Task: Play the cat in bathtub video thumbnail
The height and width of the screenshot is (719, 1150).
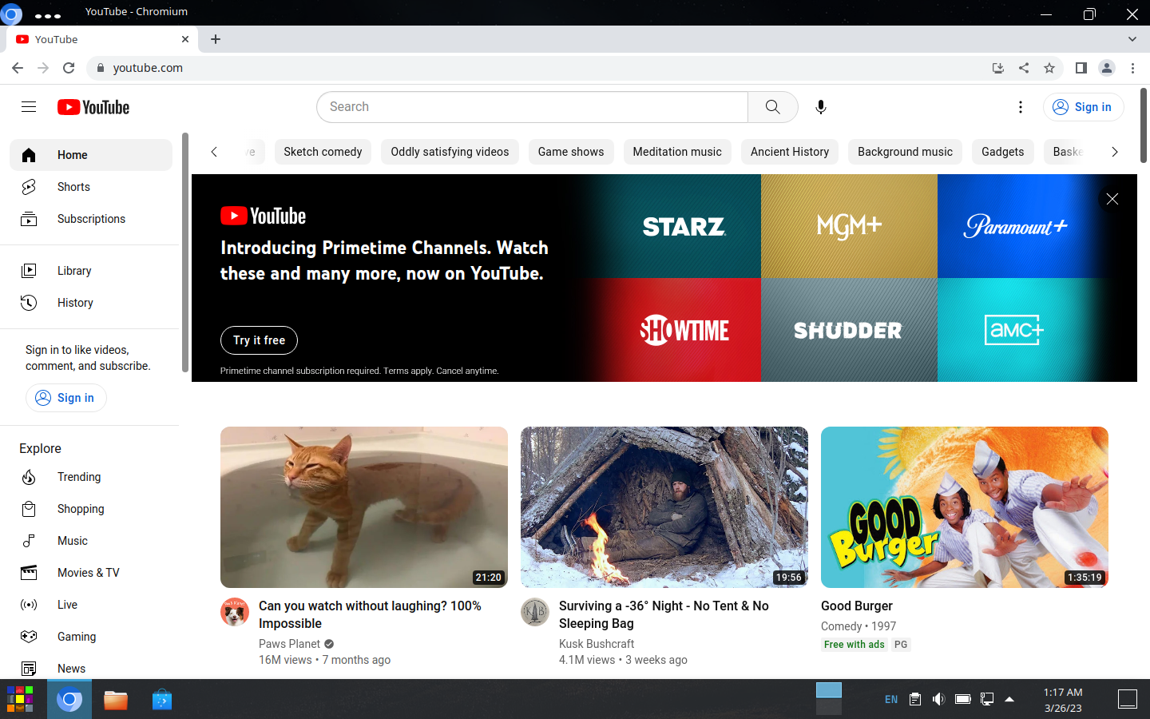Action: pyautogui.click(x=364, y=507)
